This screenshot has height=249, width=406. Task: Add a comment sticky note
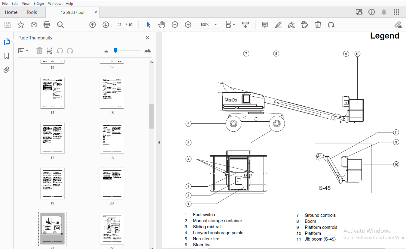coord(265,25)
